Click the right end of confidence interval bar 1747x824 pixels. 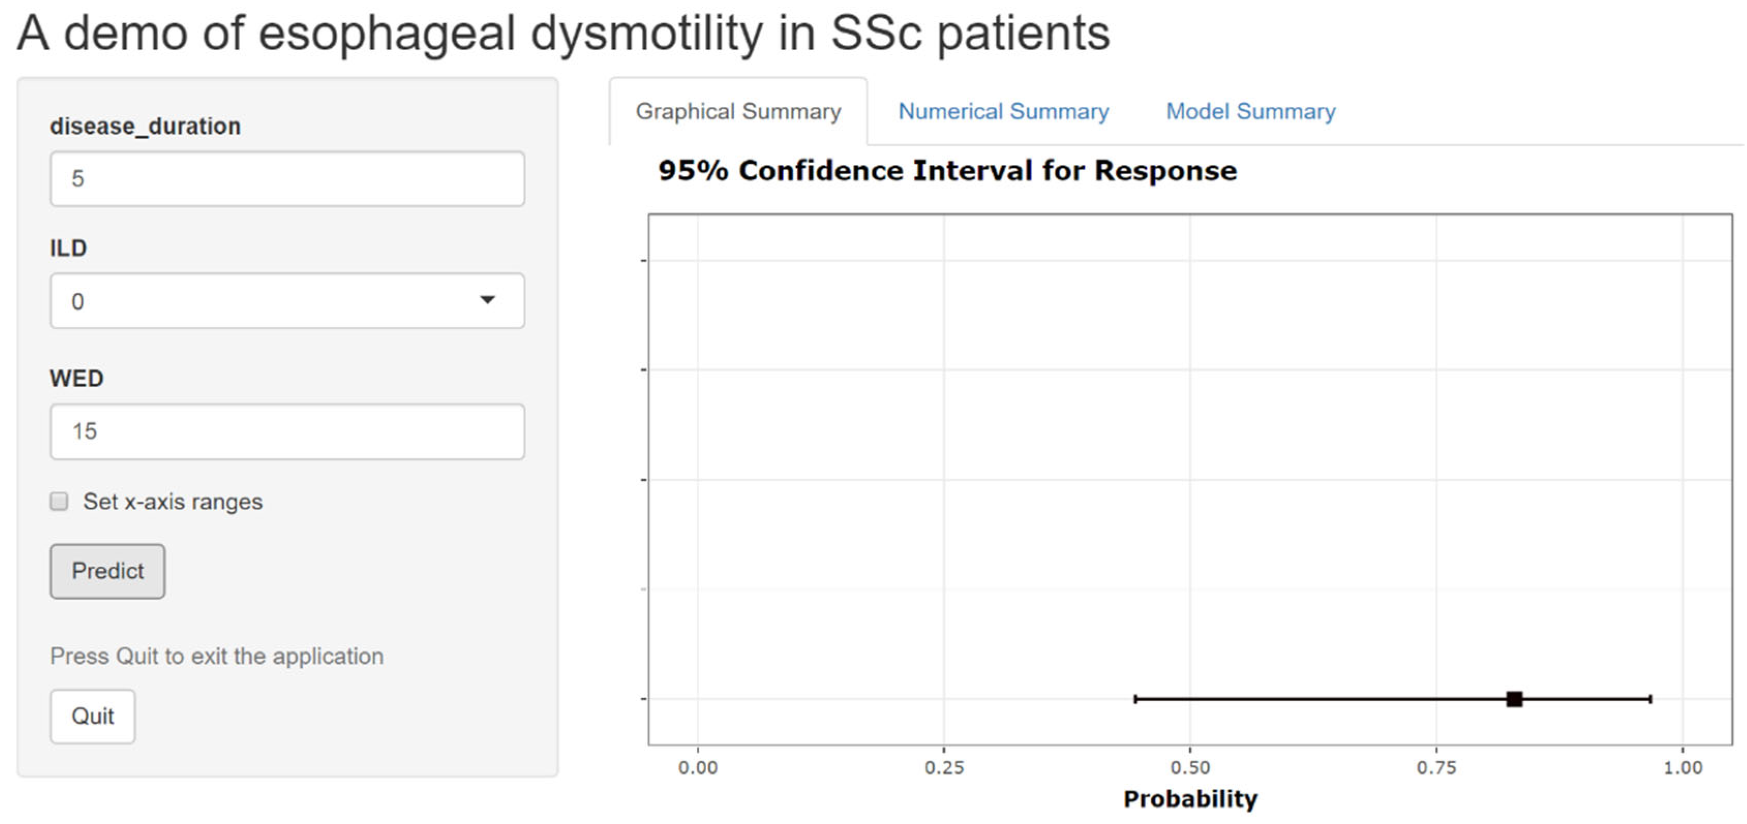(x=1650, y=698)
